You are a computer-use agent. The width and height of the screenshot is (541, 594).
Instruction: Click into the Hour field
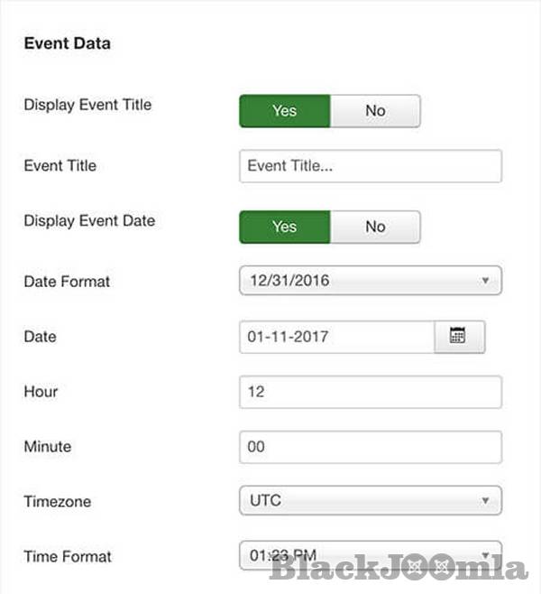click(x=370, y=393)
